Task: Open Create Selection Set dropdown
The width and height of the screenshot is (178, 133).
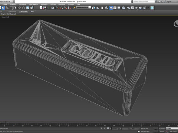Action: point(83,7)
